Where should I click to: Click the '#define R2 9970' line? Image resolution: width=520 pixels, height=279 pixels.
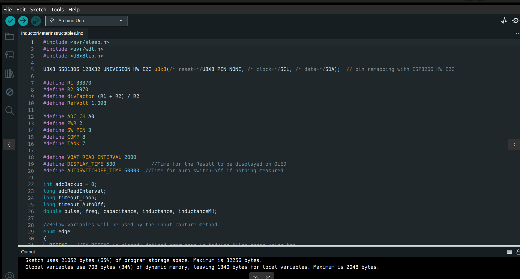[x=66, y=89]
